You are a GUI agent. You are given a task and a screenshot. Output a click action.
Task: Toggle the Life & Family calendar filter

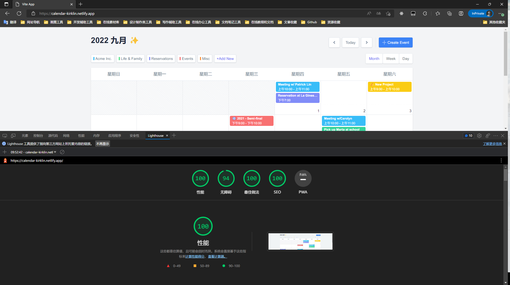(130, 59)
